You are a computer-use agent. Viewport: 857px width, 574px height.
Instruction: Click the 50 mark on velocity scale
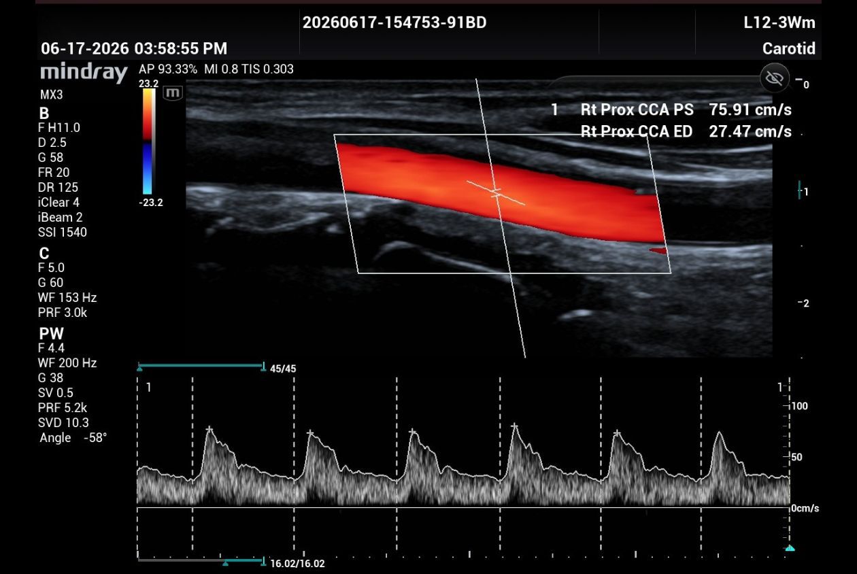click(798, 458)
